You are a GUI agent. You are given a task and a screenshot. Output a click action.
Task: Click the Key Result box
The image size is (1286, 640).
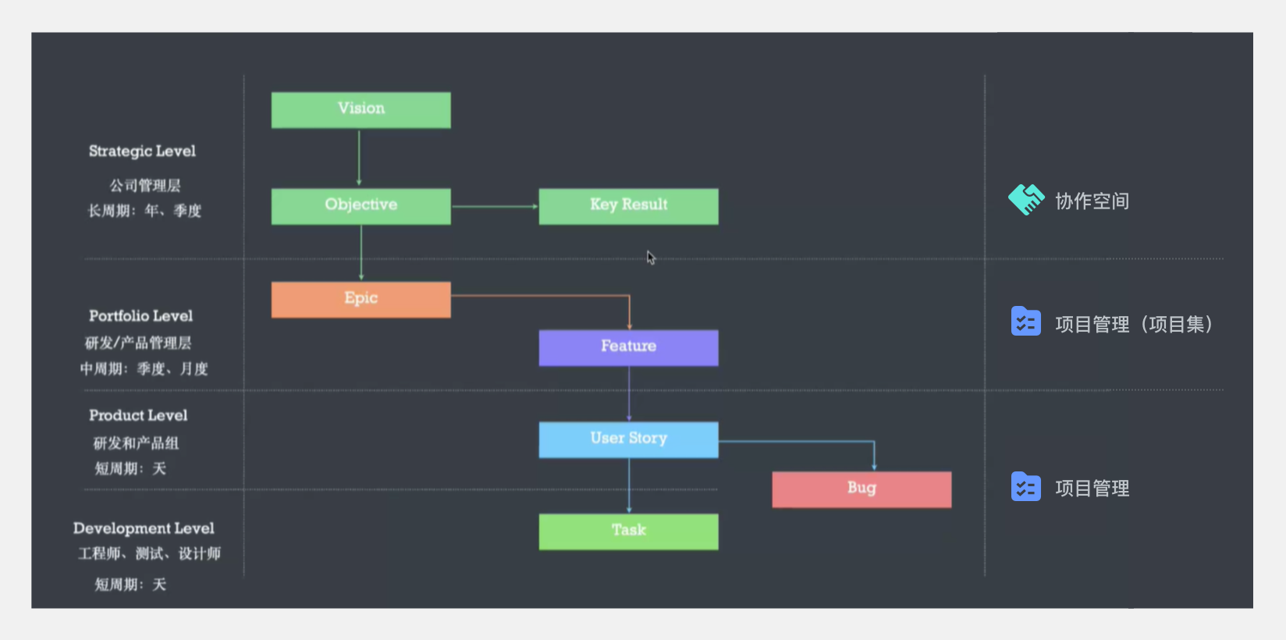click(628, 206)
